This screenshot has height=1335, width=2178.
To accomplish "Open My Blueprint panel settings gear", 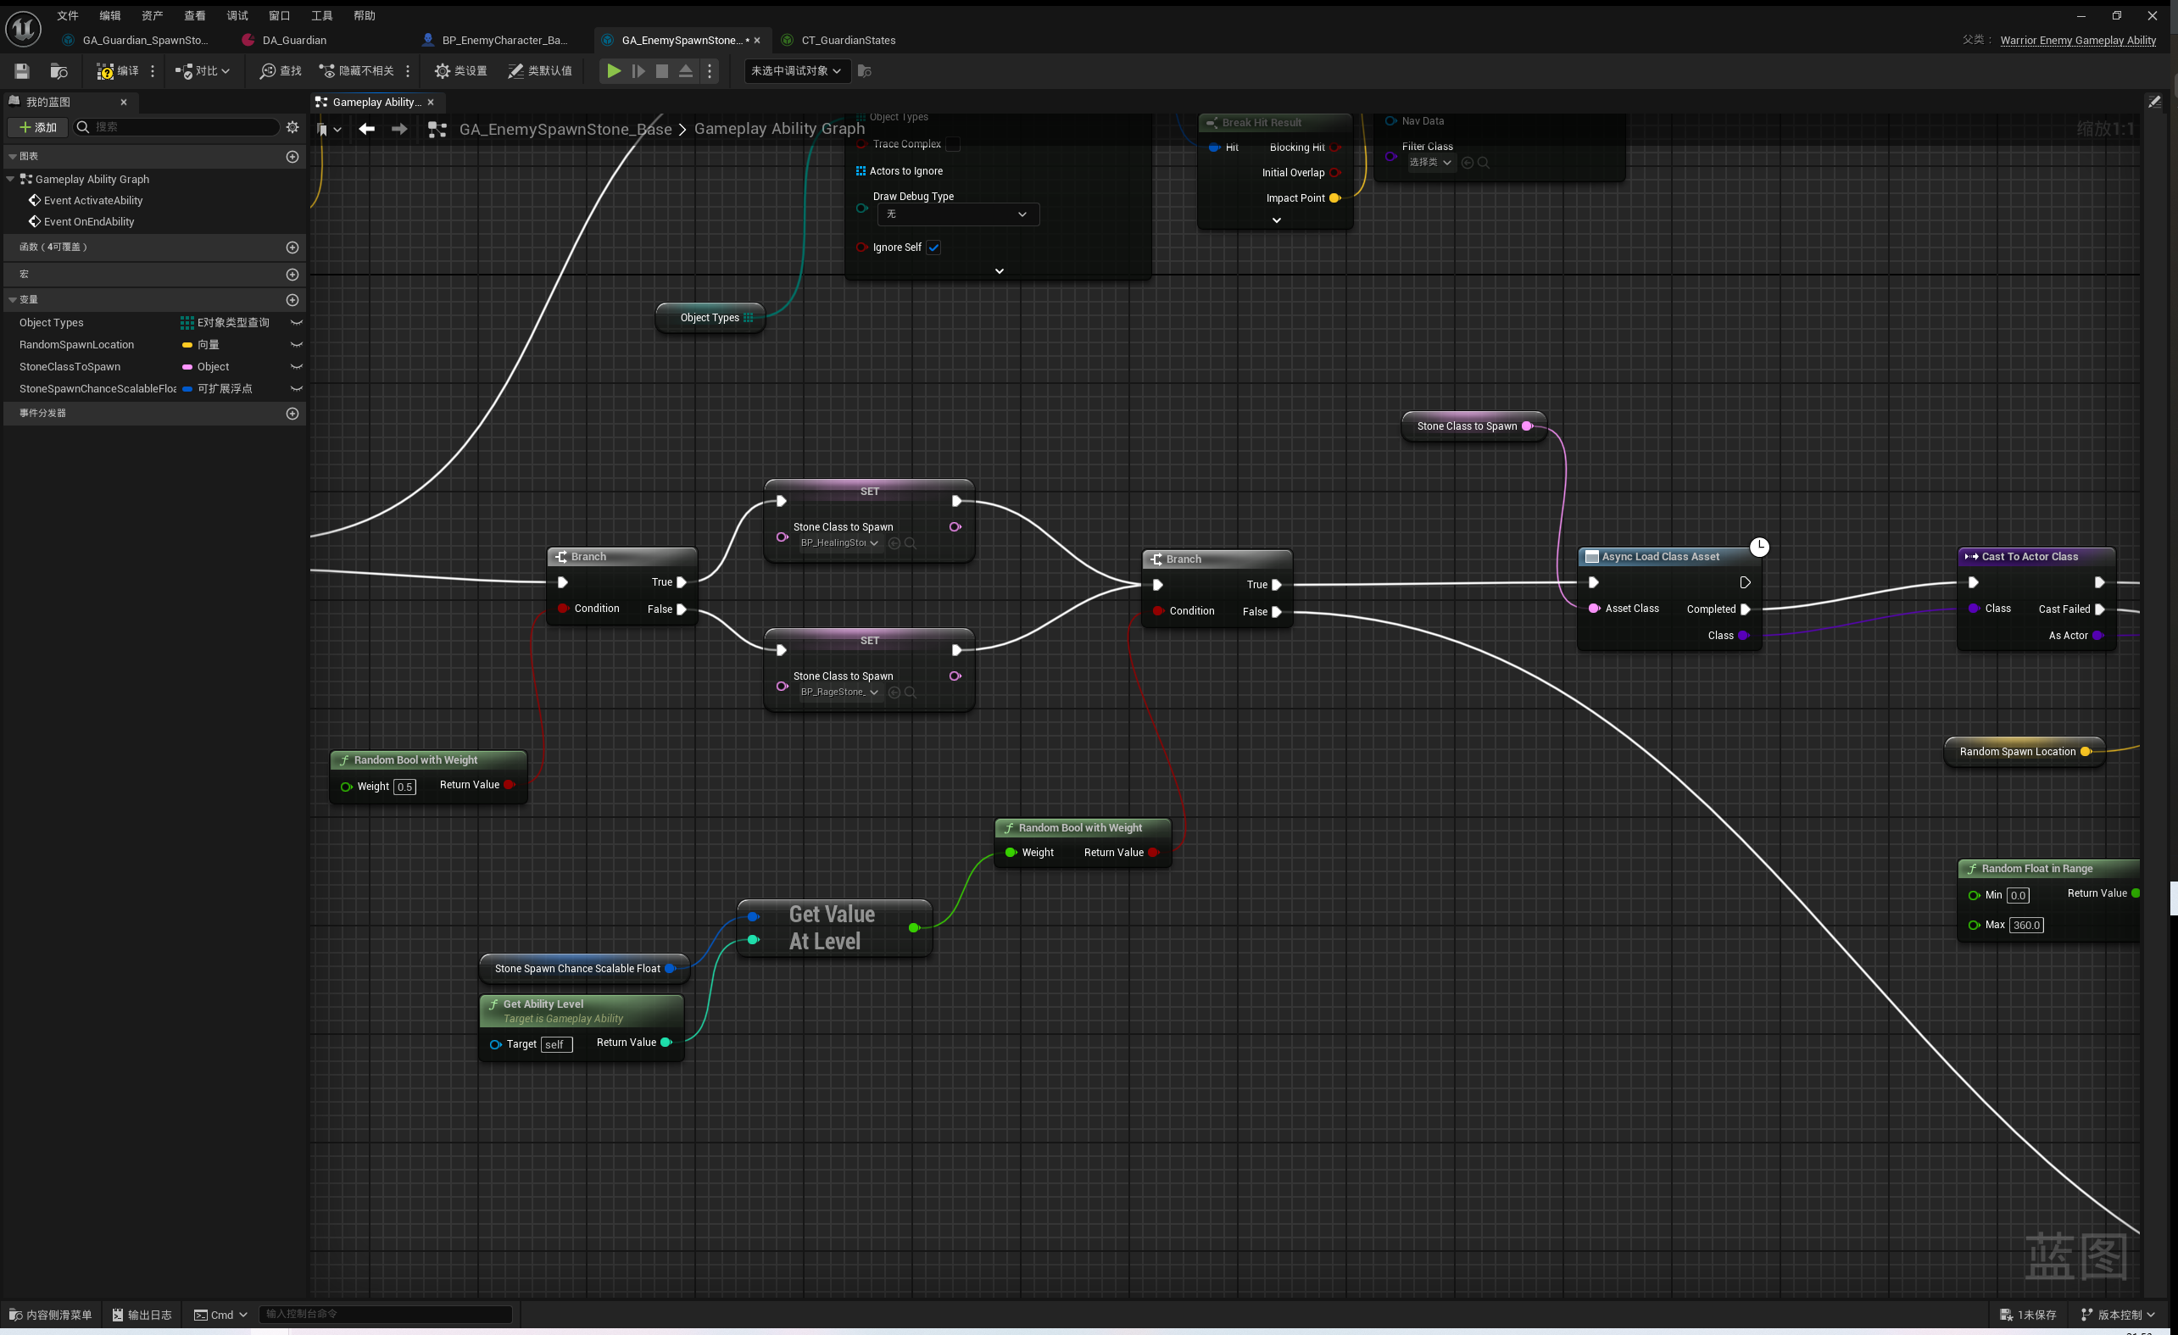I will click(292, 127).
